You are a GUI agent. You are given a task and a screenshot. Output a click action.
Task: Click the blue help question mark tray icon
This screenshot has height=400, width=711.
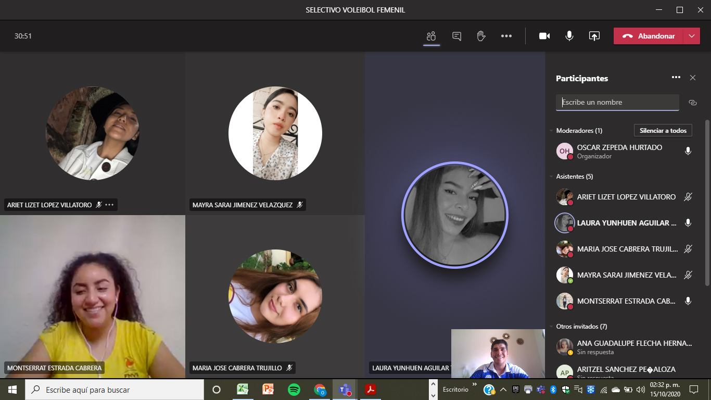(489, 390)
